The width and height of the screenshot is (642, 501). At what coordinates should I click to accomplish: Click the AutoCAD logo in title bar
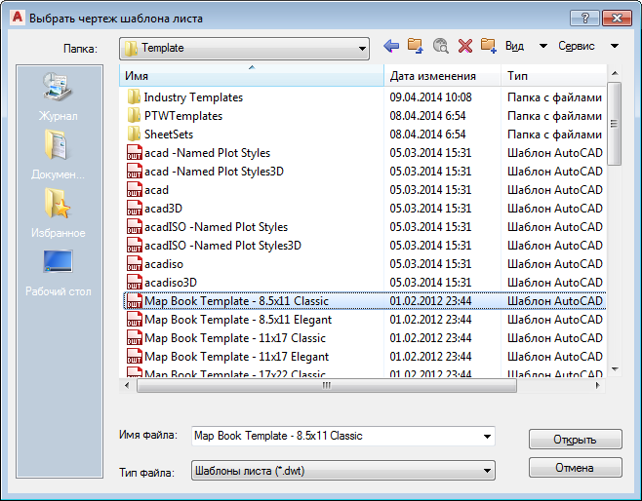pos(18,18)
